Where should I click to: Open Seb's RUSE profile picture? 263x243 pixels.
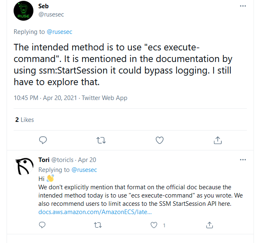23,11
